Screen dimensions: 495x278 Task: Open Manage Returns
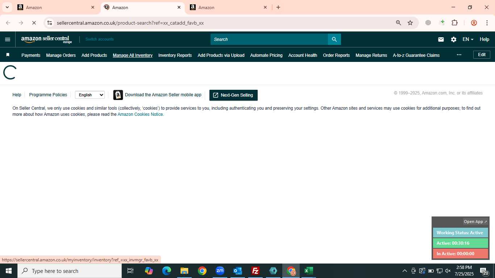pyautogui.click(x=371, y=55)
